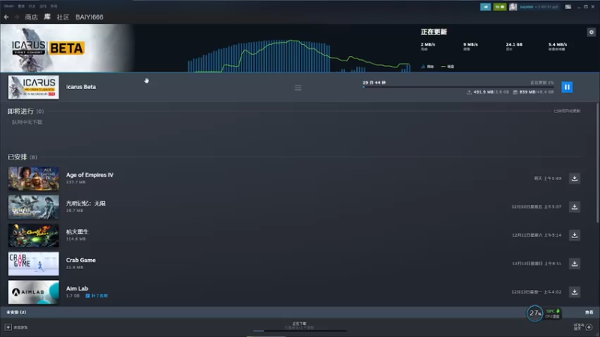600x337 pixels.
Task: Download 枪火重生 update now
Action: (574, 235)
